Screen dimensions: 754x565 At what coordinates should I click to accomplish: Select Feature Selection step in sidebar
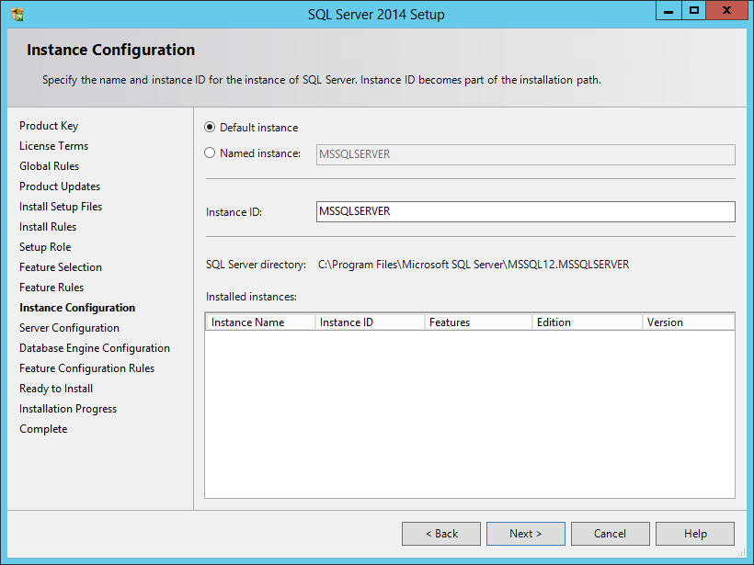pos(61,267)
